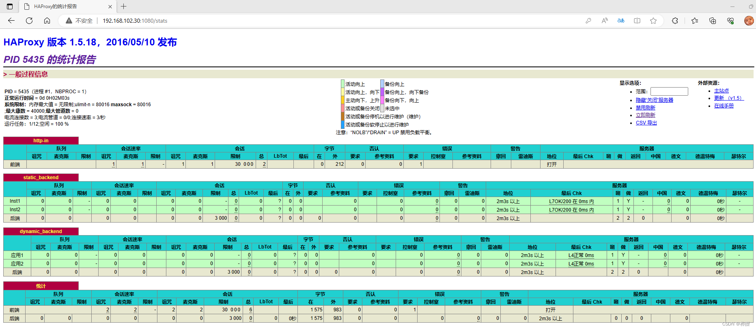
Task: Click the backup up blue legend swatch
Action: [x=382, y=84]
